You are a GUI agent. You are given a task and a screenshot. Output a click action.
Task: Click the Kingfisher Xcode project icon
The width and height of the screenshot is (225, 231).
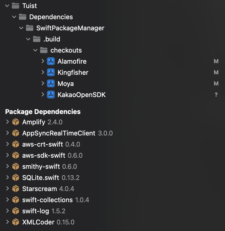click(51, 73)
